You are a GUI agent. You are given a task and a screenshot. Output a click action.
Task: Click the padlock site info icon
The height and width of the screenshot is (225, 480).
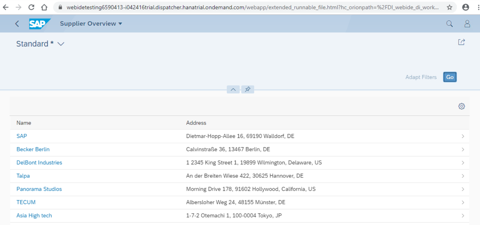point(60,7)
